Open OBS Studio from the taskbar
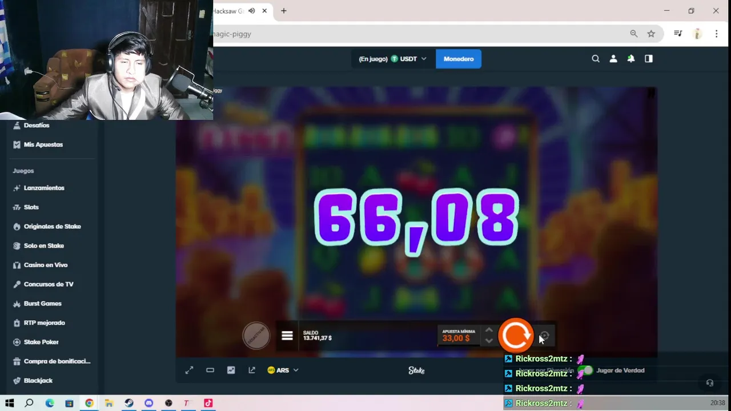Screen dimensions: 731x411 click(168, 403)
